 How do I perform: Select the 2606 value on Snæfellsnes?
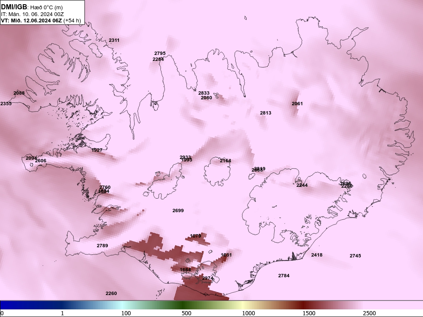(41, 161)
